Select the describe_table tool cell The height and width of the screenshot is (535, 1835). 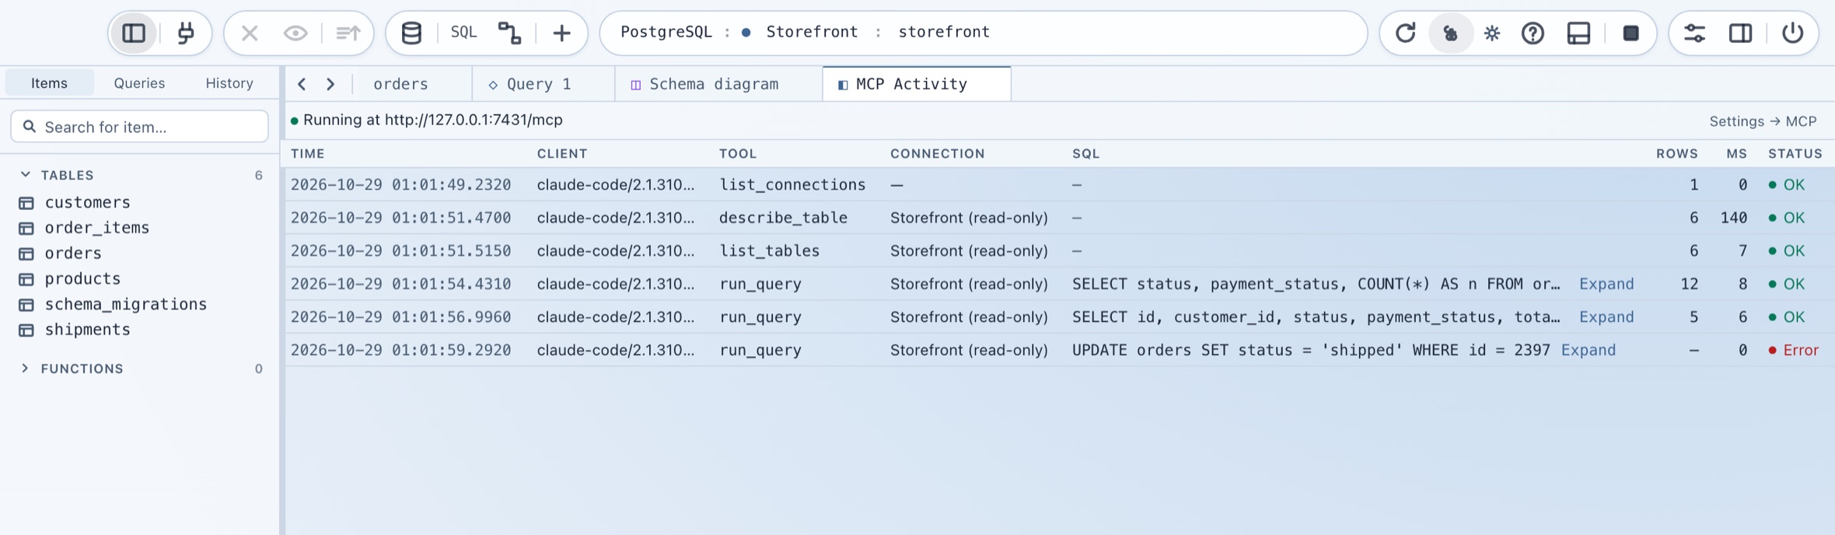pyautogui.click(x=783, y=218)
